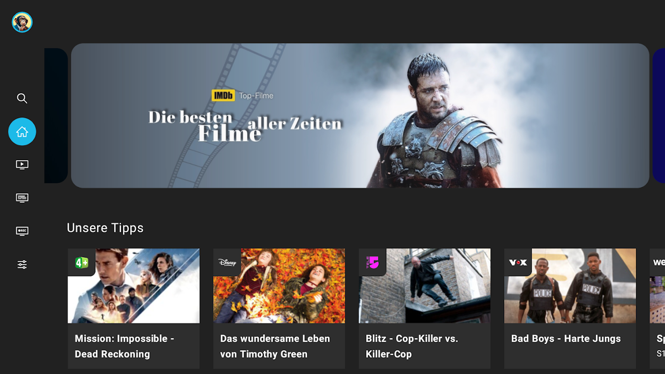Open the TV guide icon in sidebar
The width and height of the screenshot is (665, 374).
(22, 198)
